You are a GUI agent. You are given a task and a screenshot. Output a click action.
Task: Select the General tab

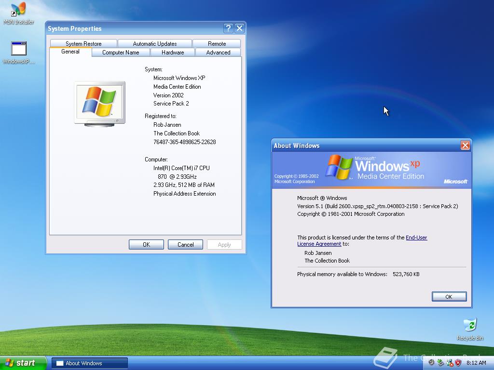pos(70,52)
